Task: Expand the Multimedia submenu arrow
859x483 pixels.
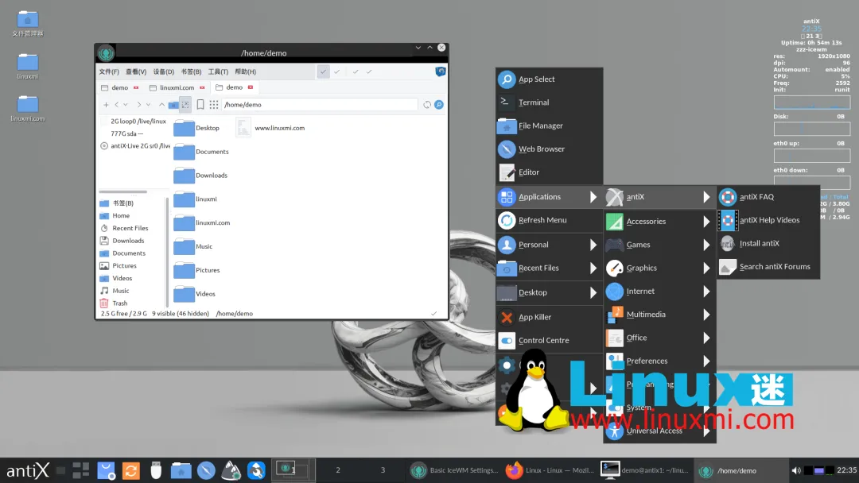Action: tap(707, 315)
